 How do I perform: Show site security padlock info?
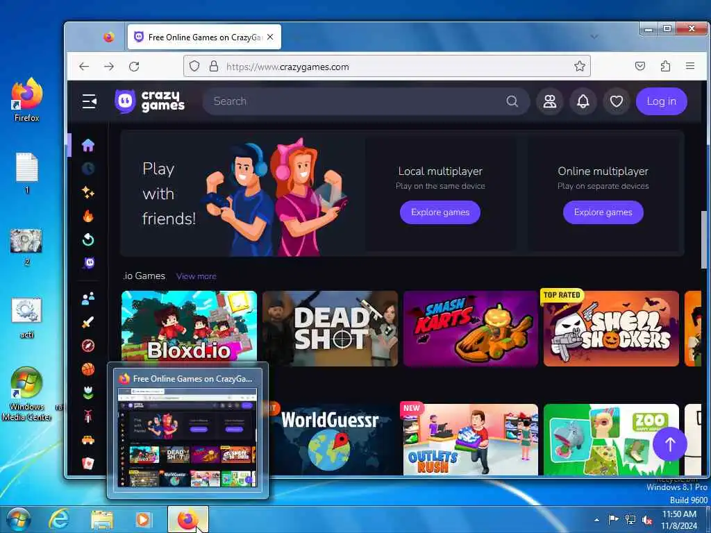(x=214, y=66)
